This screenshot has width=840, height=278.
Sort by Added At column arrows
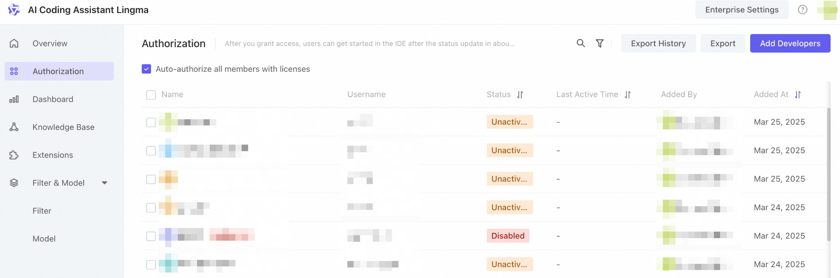click(x=798, y=95)
